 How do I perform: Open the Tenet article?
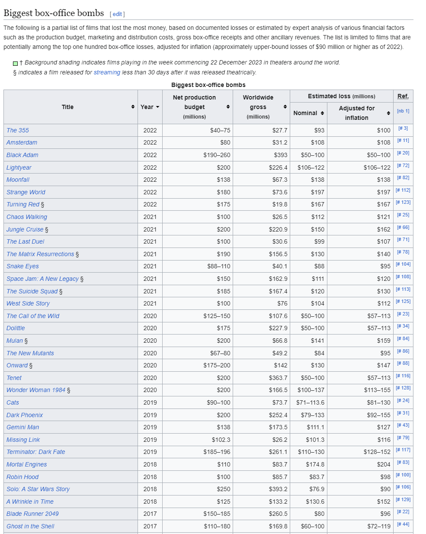pyautogui.click(x=14, y=378)
